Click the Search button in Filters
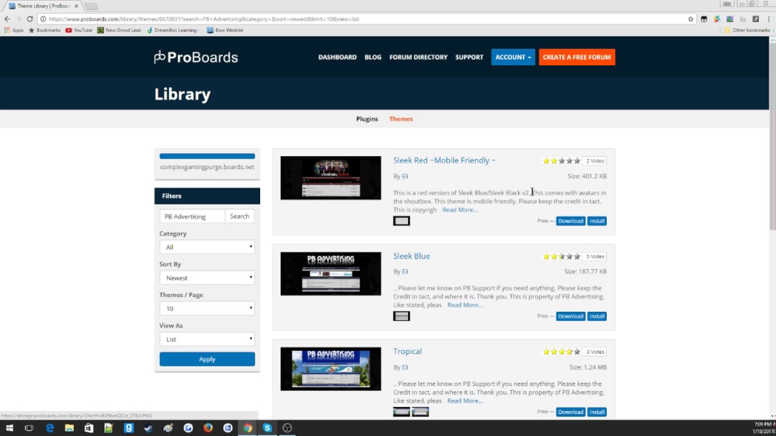776x436 pixels. click(239, 216)
